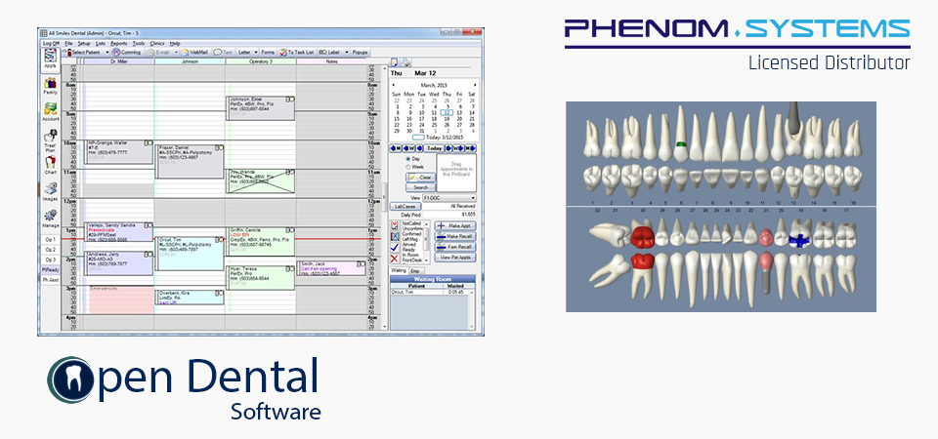Open the Manage module in the sidebar
This screenshot has height=439, width=938.
pos(50,219)
